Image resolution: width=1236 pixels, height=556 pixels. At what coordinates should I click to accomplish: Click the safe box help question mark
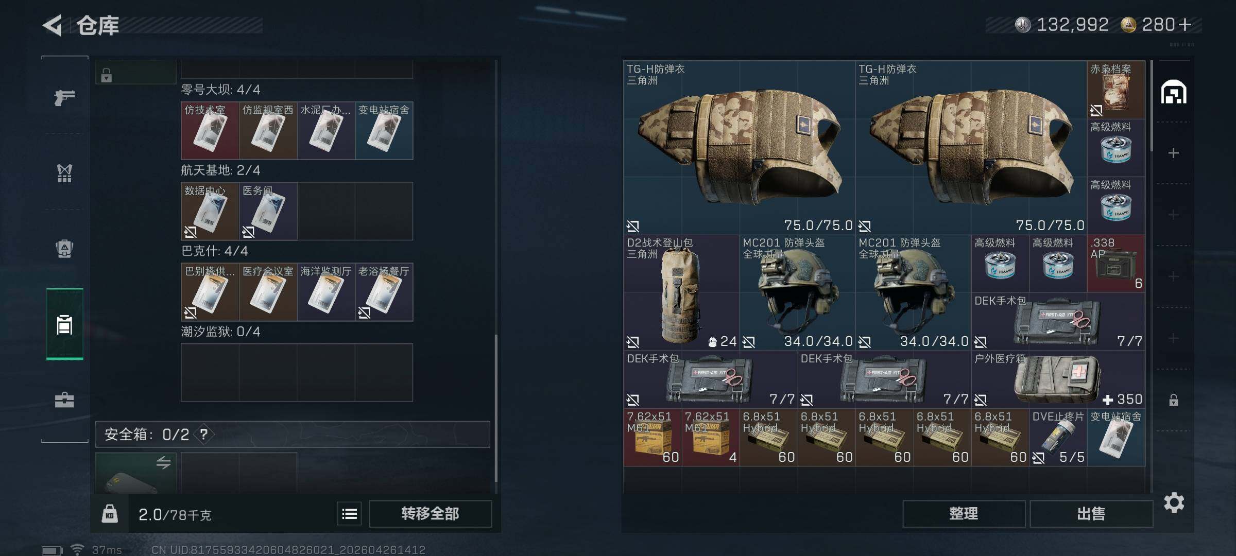coord(204,435)
